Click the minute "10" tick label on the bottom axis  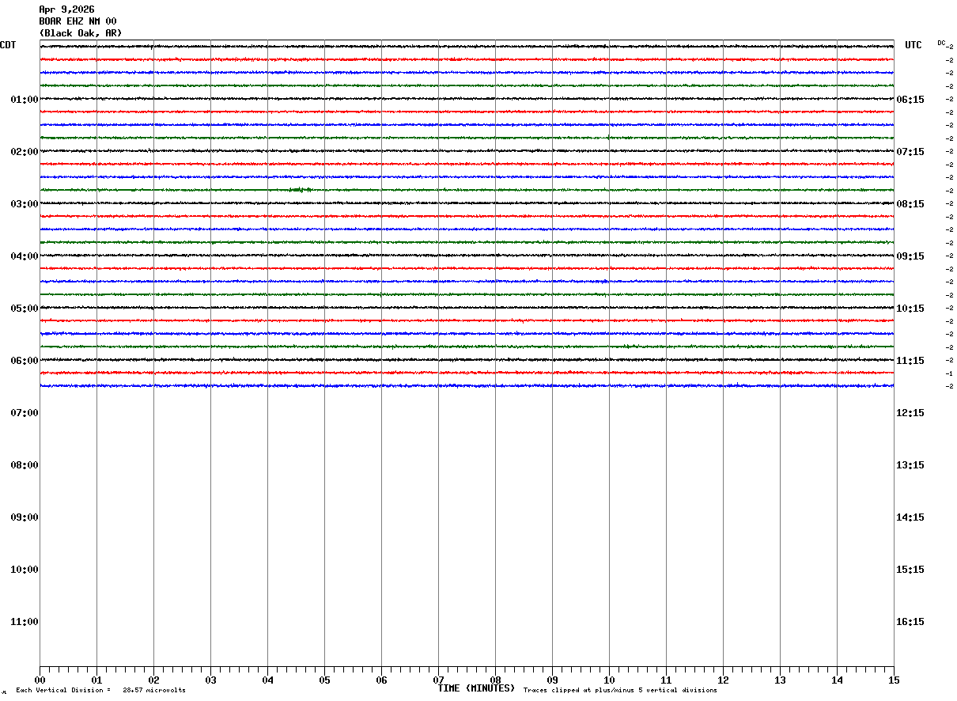point(609,680)
